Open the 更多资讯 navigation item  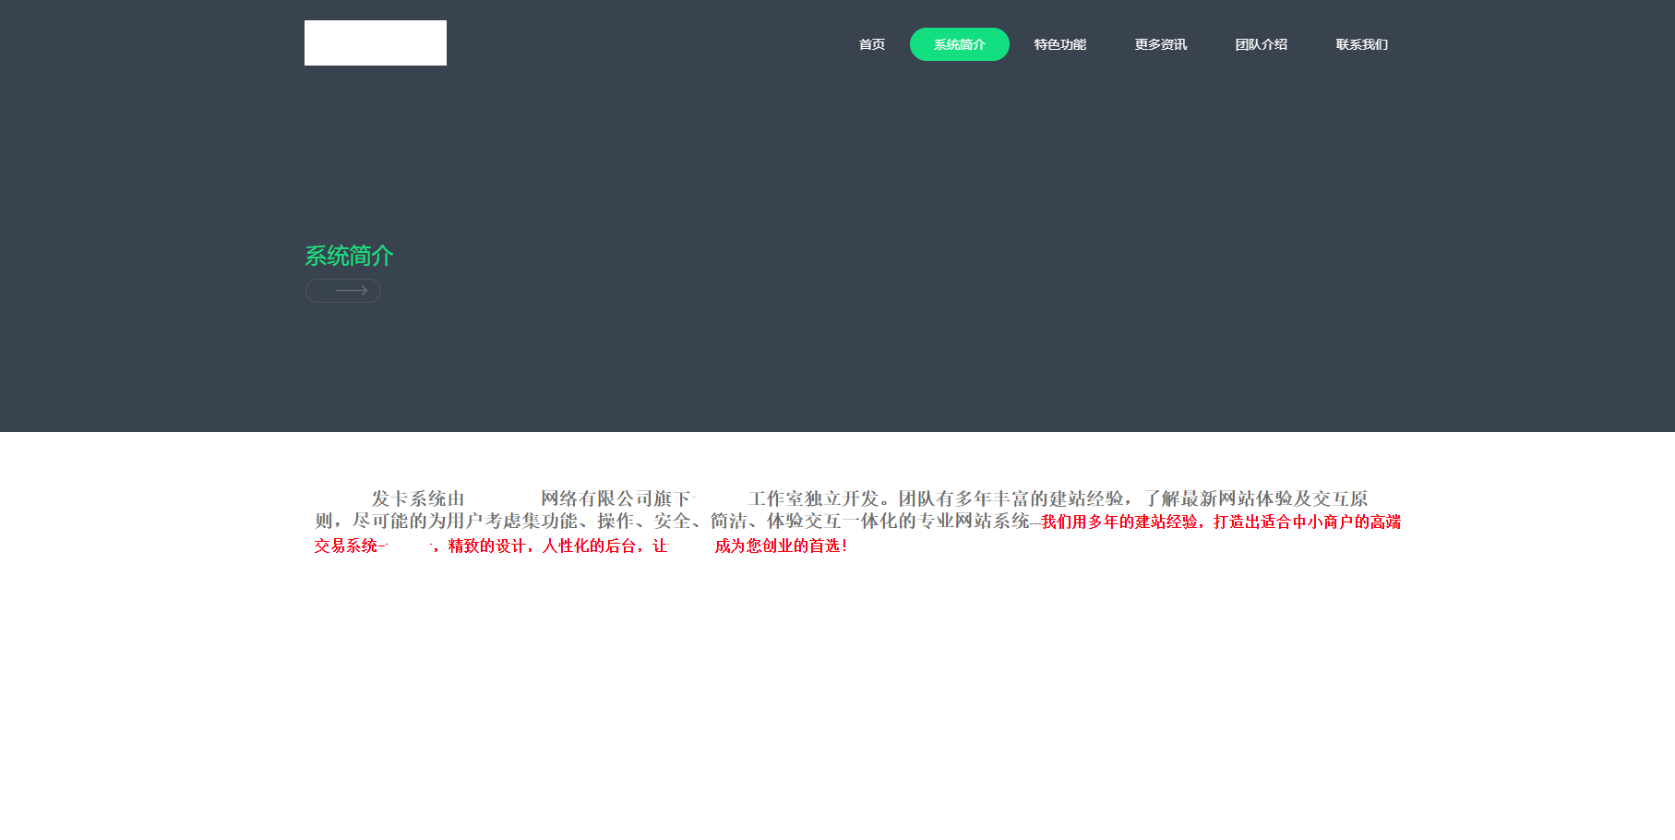click(x=1160, y=44)
